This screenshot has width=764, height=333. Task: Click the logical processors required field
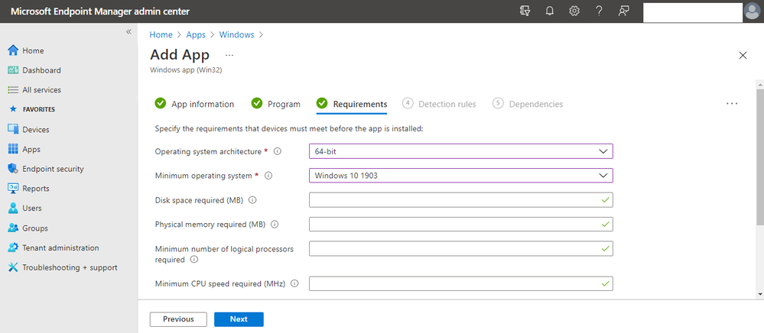tap(461, 248)
